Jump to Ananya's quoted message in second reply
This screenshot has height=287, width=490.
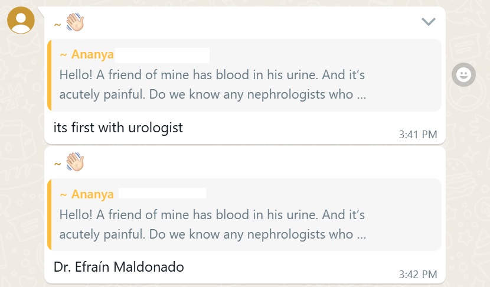244,215
